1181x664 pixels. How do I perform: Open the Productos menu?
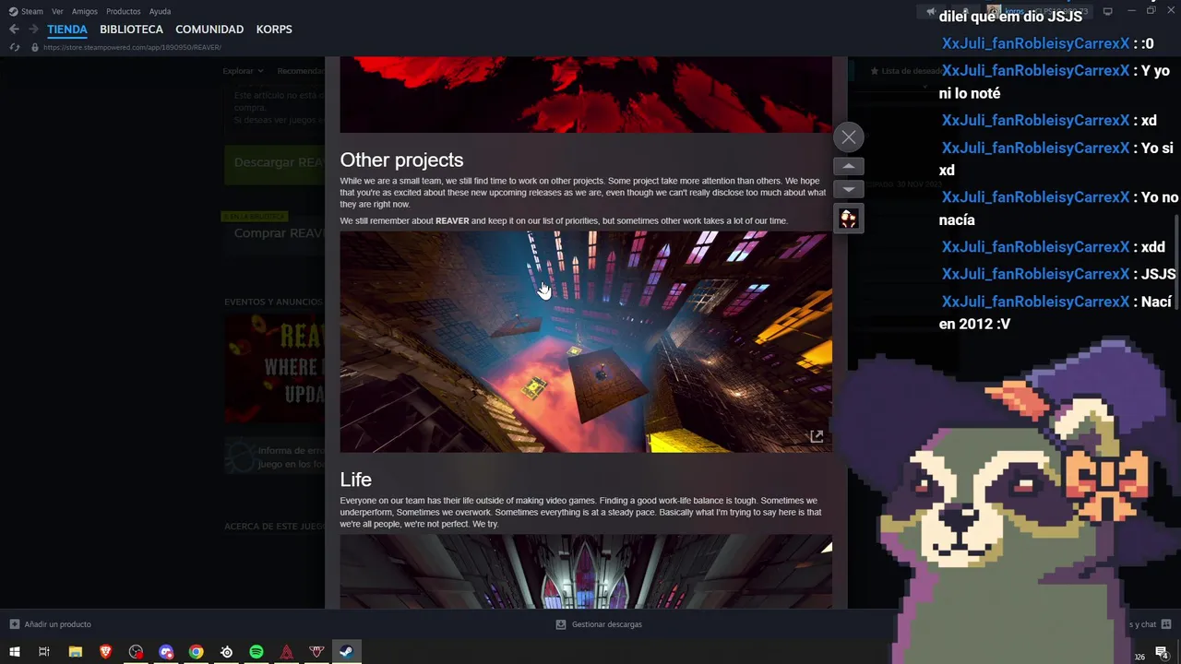[124, 11]
